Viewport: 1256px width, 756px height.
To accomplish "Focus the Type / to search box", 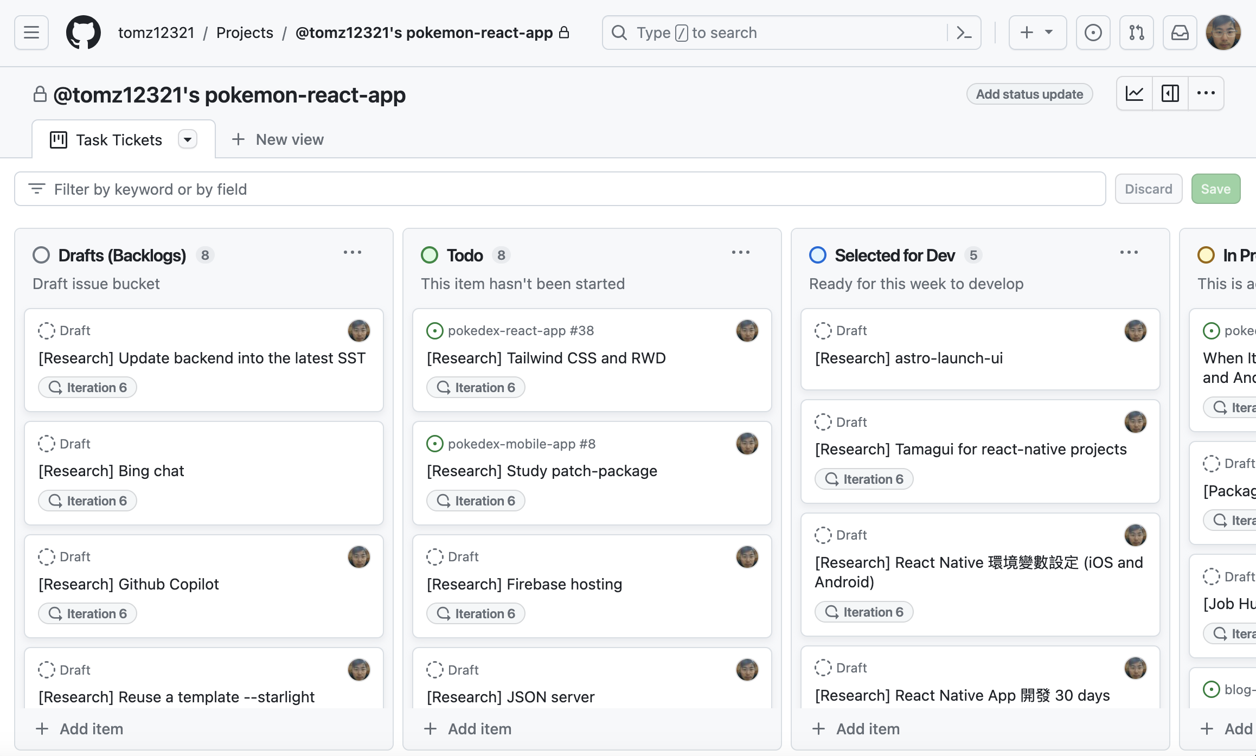I will point(776,33).
